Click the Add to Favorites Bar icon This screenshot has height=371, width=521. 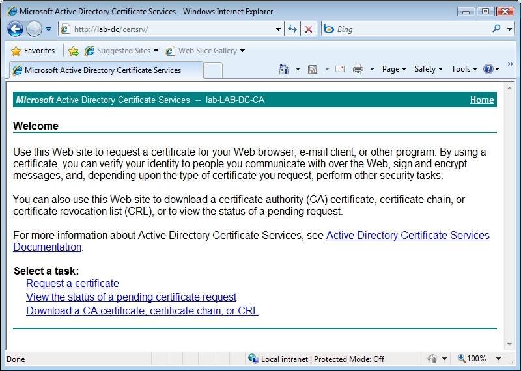click(74, 51)
